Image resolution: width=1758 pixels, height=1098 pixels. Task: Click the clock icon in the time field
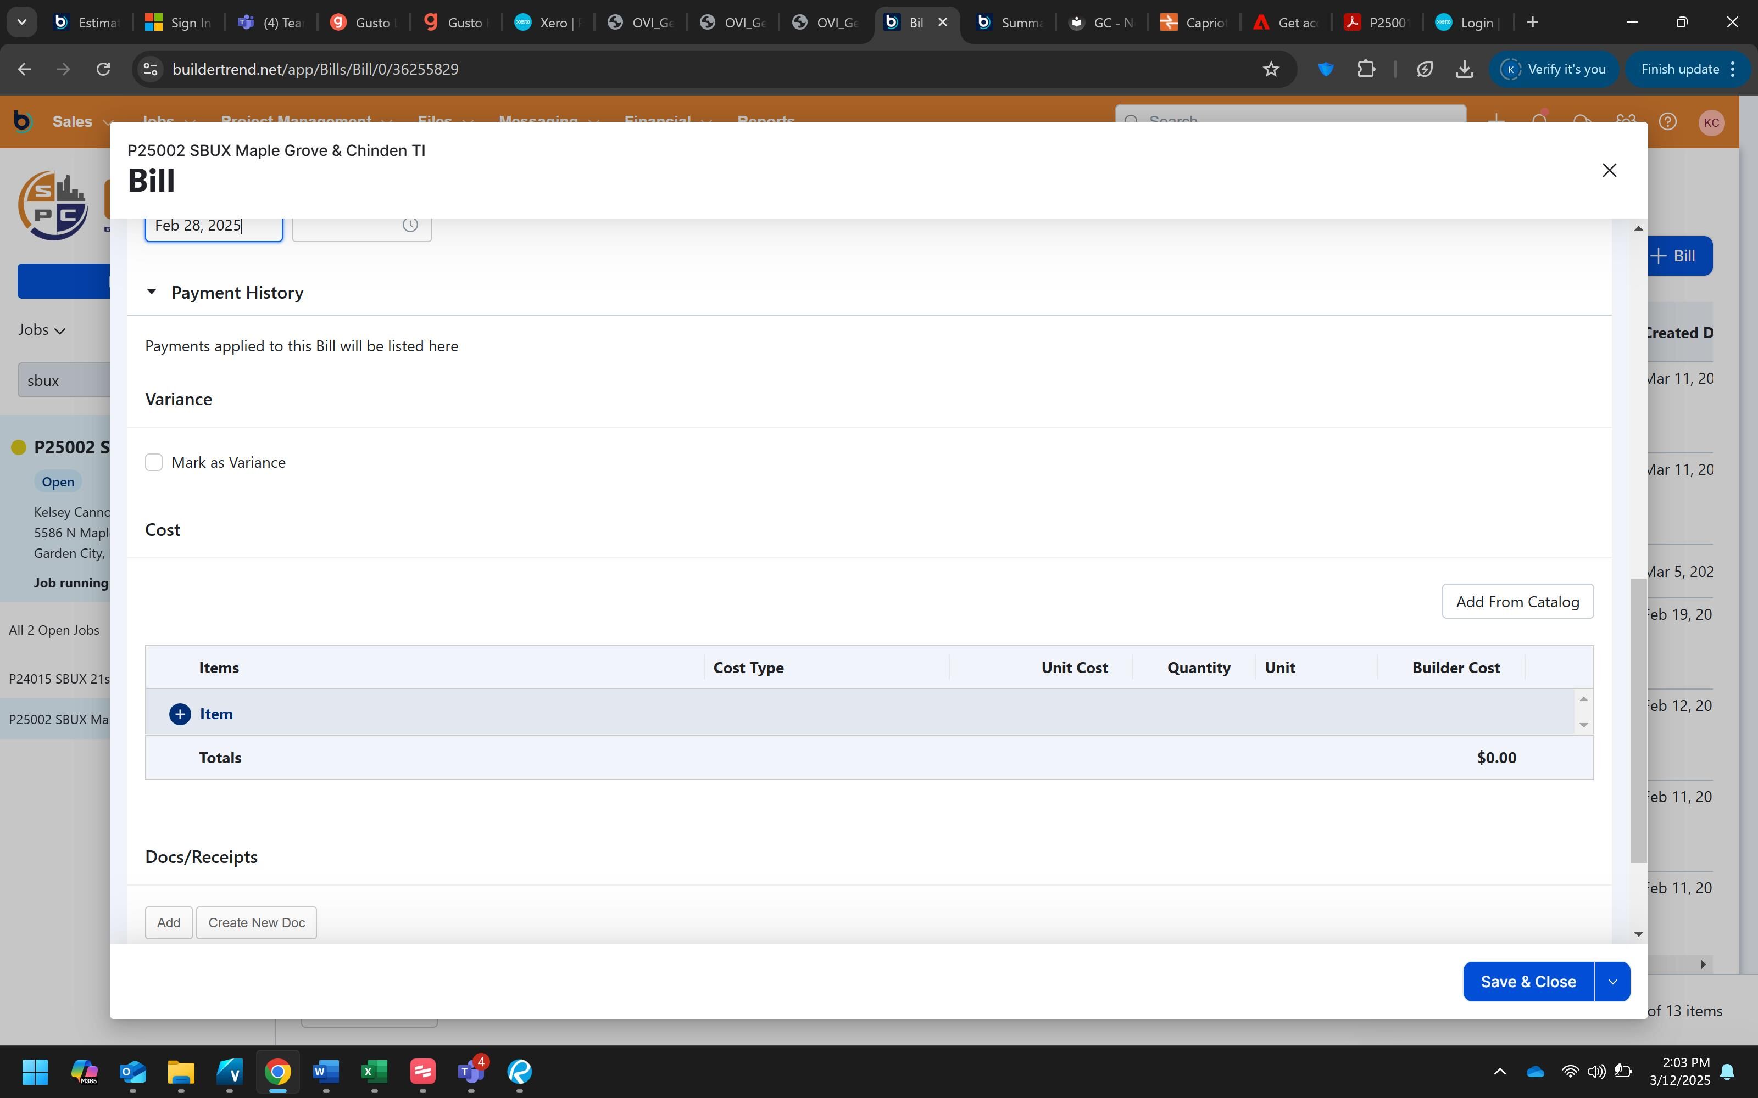click(x=410, y=225)
